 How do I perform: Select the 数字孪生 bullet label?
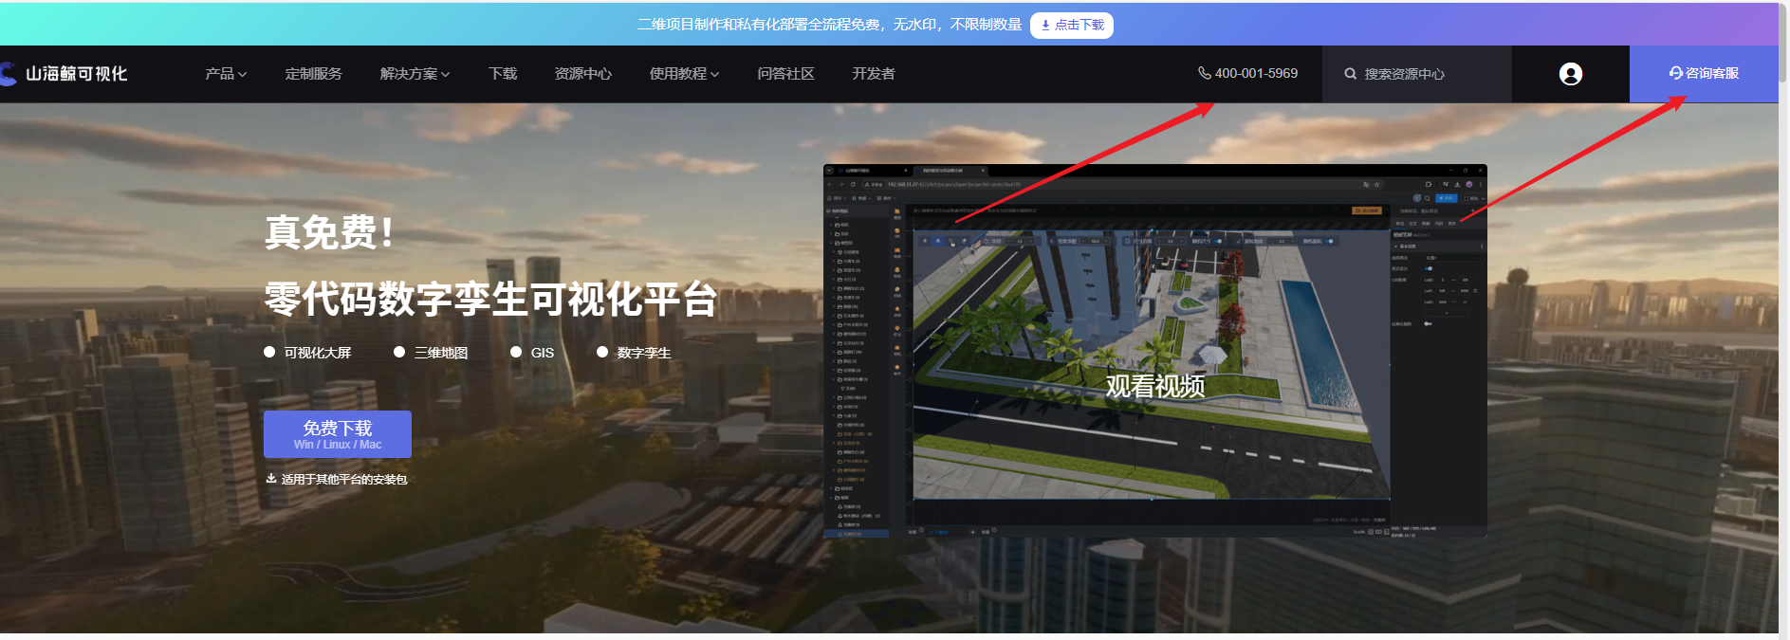644,353
